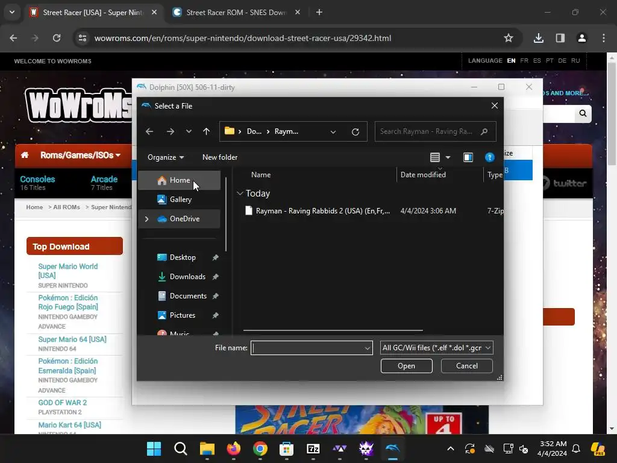
Task: Select Gallery in navigation pane
Action: (180, 200)
